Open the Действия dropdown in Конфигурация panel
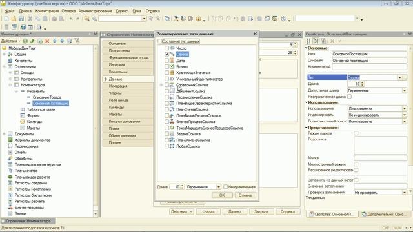Screen dimensions: 413x232 click(10, 41)
